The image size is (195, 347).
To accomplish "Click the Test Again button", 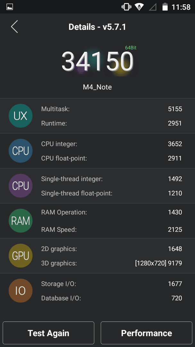I will [48, 333].
